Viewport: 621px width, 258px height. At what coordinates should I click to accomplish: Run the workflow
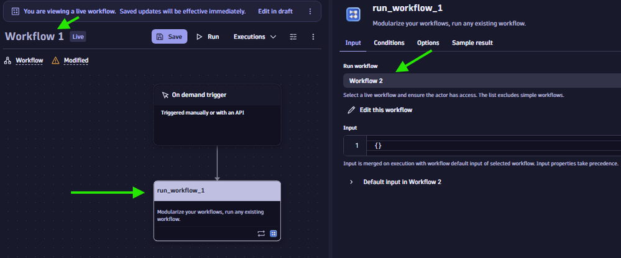(208, 37)
